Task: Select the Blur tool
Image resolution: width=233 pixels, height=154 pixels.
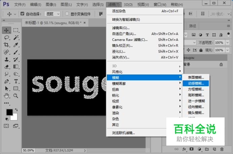Action: point(6,74)
